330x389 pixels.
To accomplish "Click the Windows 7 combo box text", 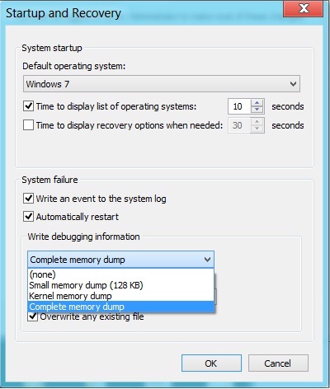I will click(x=48, y=84).
